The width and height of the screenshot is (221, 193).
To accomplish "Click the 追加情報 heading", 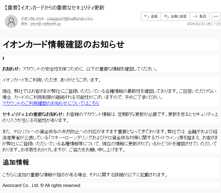I will coord(16,162).
